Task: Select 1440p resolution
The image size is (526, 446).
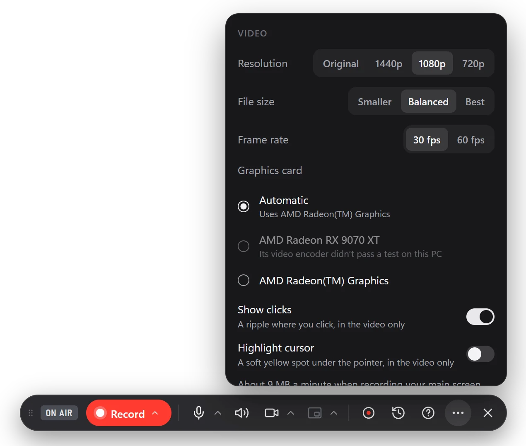Action: coord(388,63)
